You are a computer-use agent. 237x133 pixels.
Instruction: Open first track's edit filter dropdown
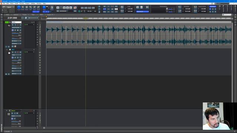click(16, 28)
